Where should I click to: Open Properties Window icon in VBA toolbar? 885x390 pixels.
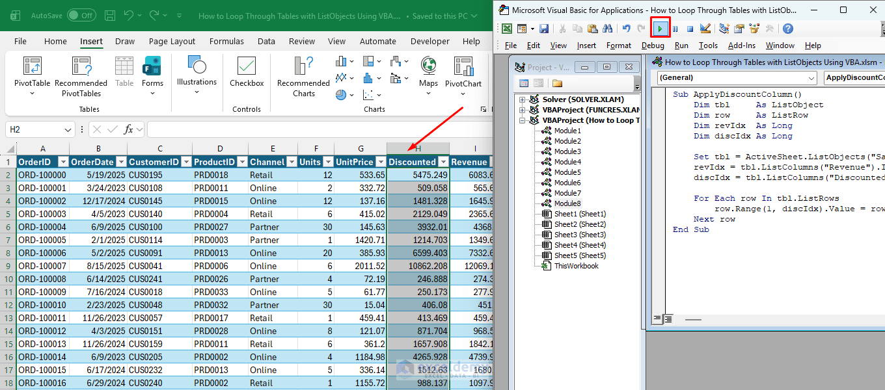tap(739, 29)
